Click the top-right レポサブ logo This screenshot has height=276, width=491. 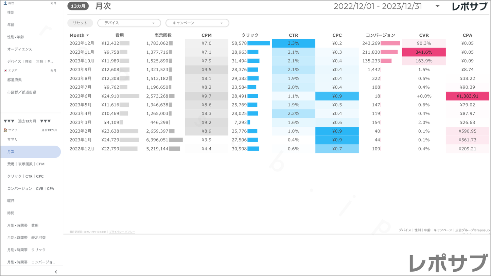(469, 6)
